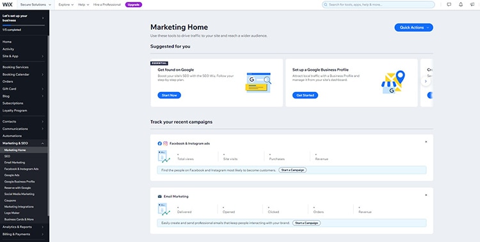The width and height of the screenshot is (480, 242).
Task: Click the Wix logo
Action: click(x=7, y=4)
